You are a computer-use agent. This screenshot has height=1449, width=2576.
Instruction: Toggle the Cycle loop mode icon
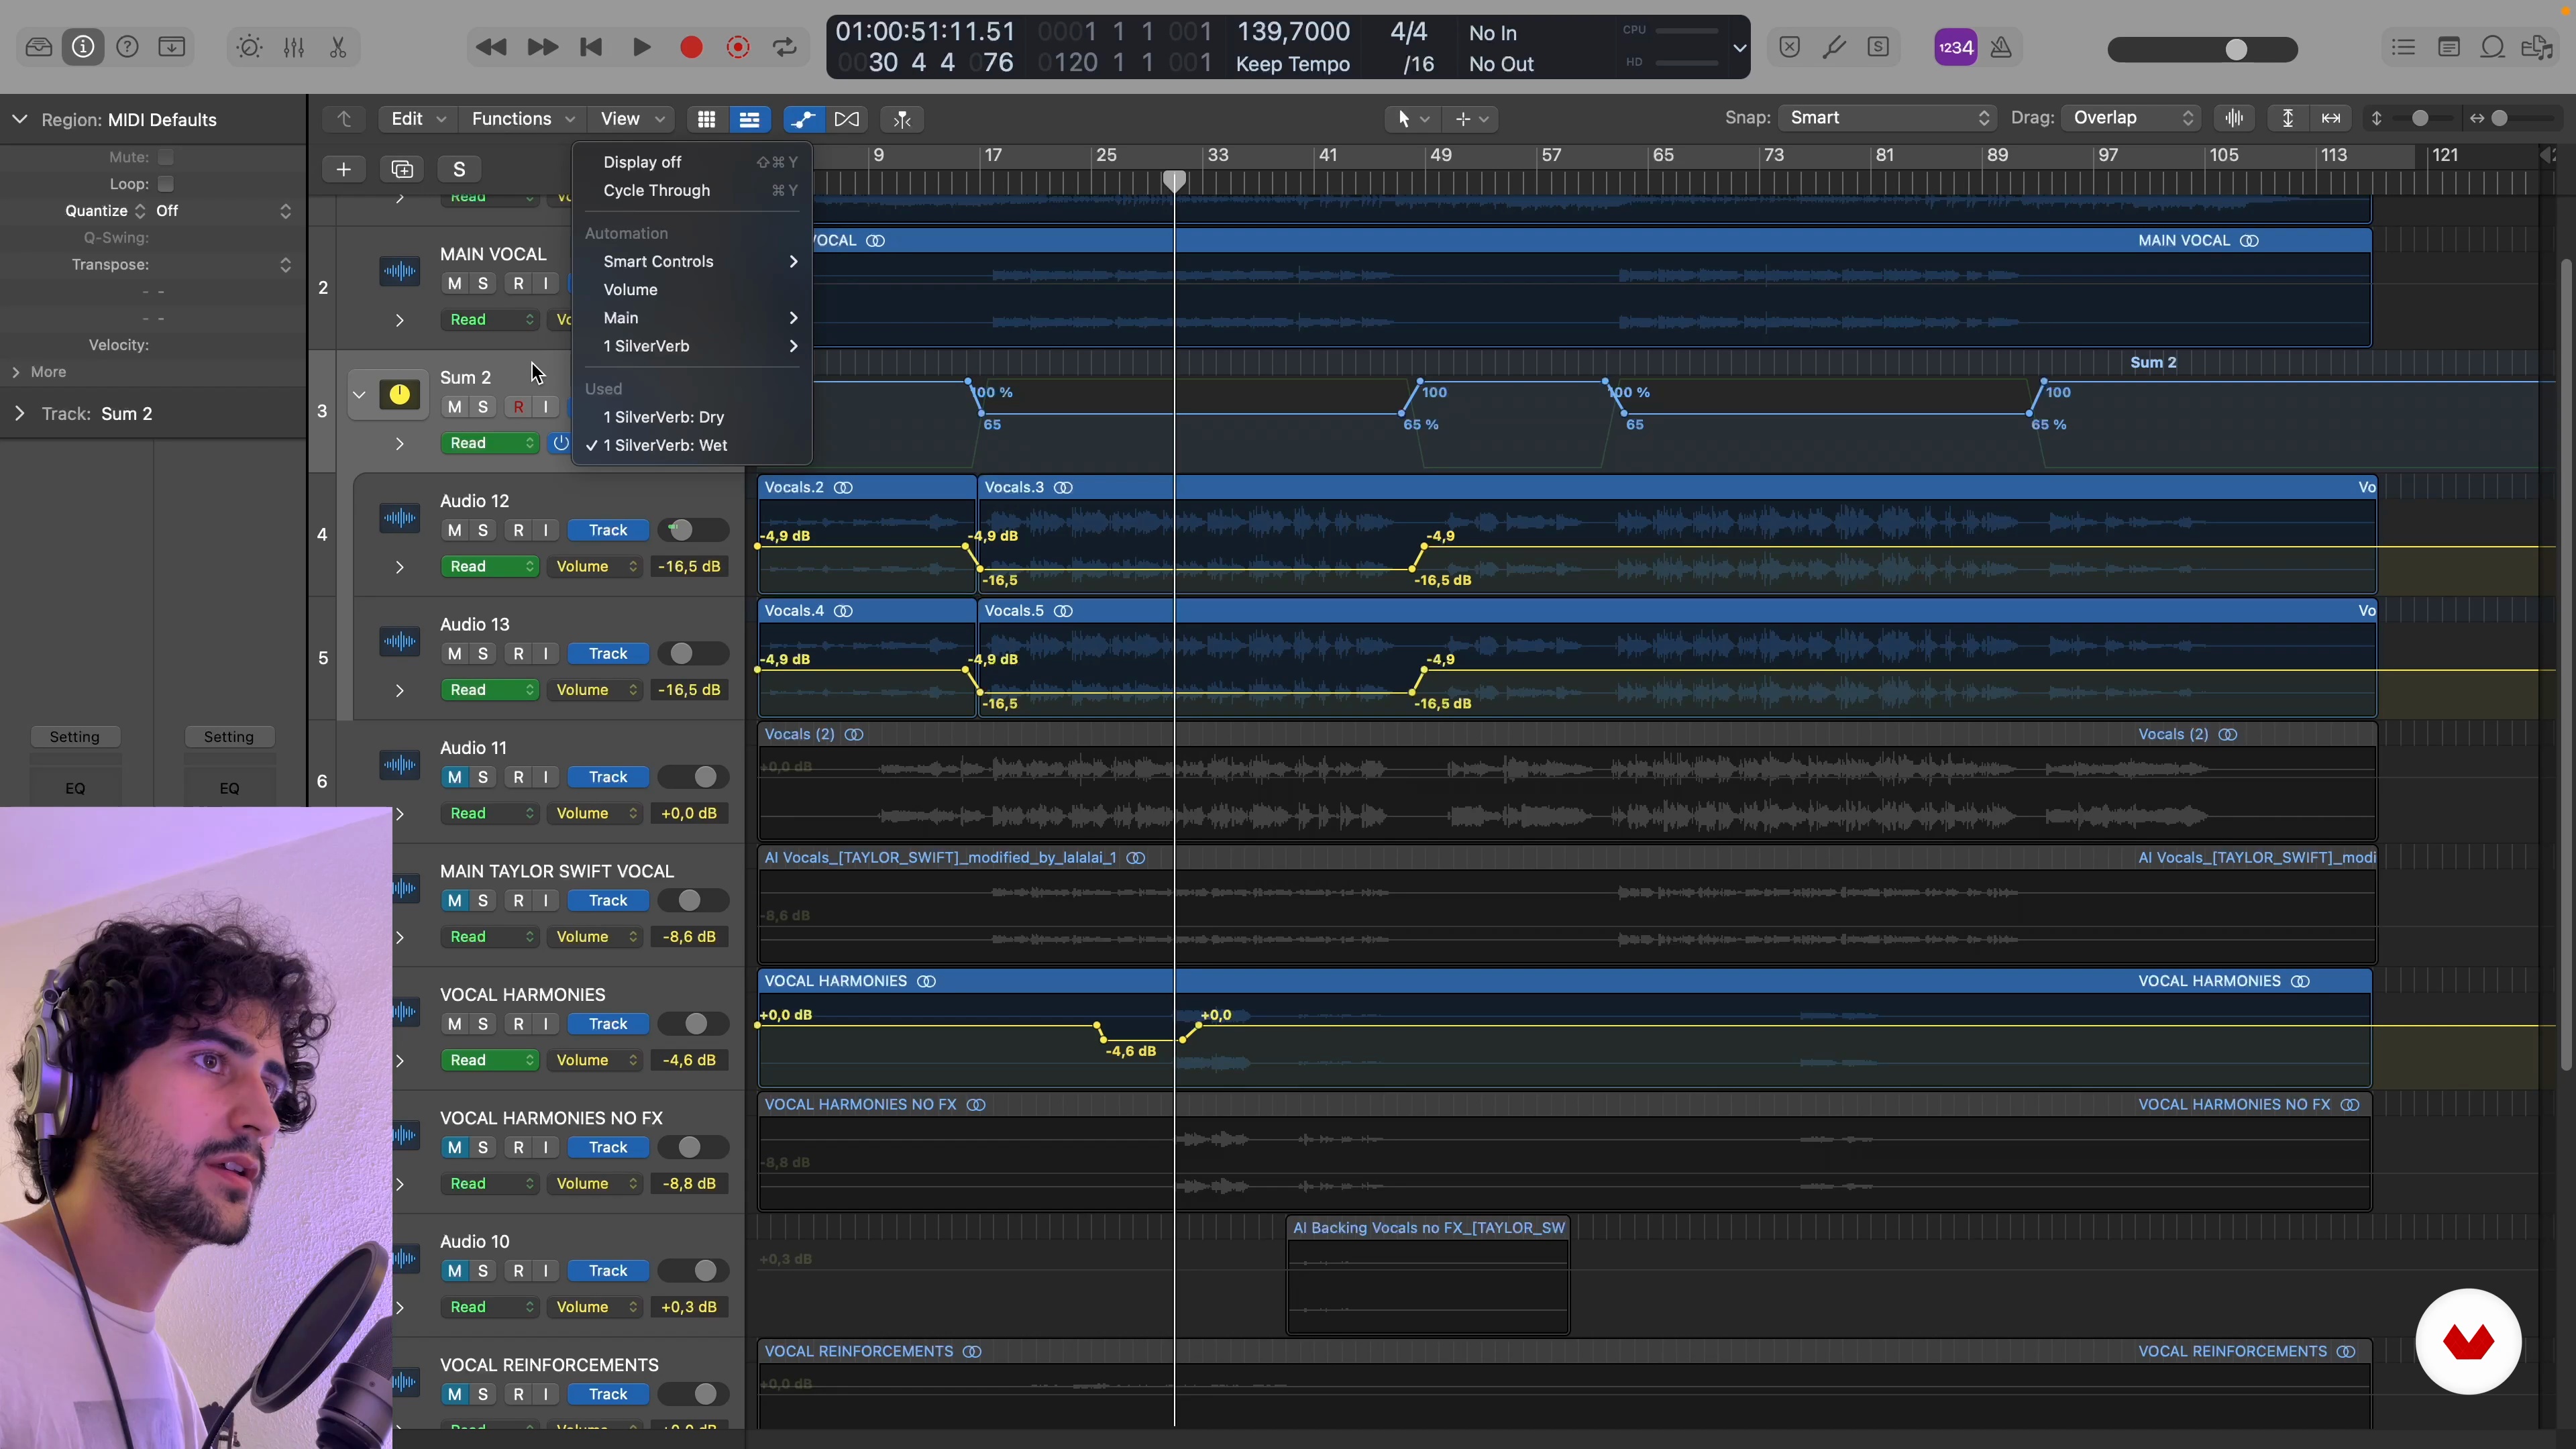[785, 47]
